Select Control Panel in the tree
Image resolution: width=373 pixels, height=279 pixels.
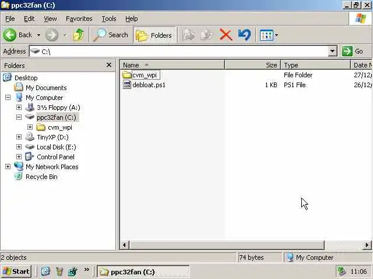pyautogui.click(x=56, y=157)
